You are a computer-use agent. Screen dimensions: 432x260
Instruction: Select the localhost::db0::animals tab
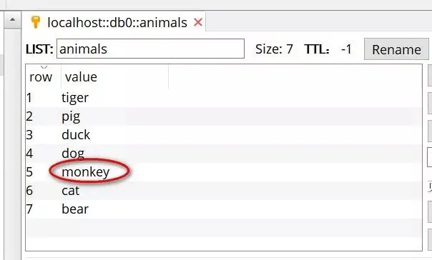coord(117,22)
